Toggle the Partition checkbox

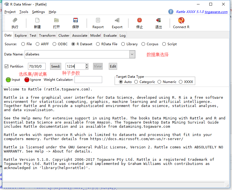(6, 66)
